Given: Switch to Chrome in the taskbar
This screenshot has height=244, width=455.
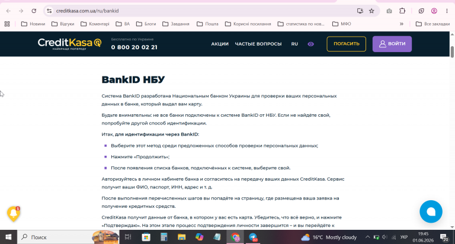Looking at the screenshot, I should [x=235, y=237].
